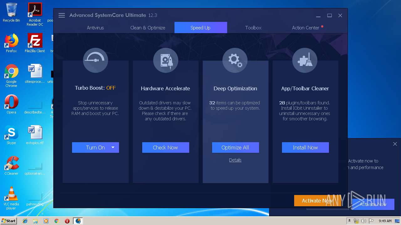Open the media player taskbar icon
This screenshot has height=225, width=401.
point(46,221)
